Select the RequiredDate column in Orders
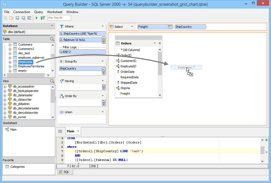271x183 pixels. click(130, 77)
